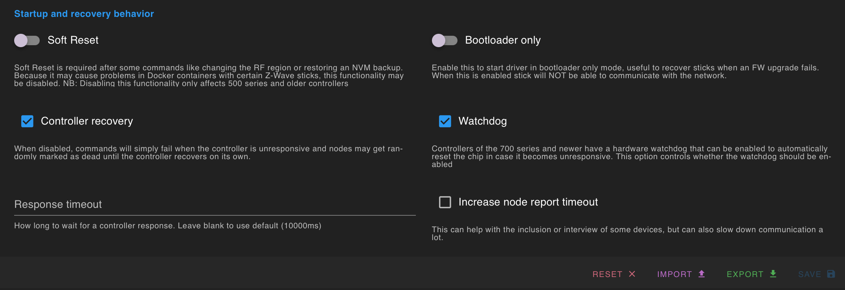Click the Watchdog label text
This screenshot has height=290, width=845.
pyautogui.click(x=483, y=121)
